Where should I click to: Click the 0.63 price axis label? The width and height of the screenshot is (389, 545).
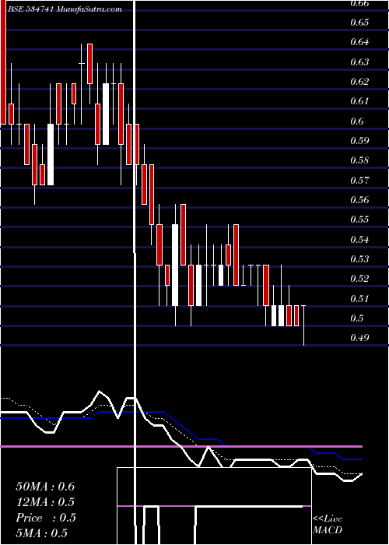coord(359,62)
